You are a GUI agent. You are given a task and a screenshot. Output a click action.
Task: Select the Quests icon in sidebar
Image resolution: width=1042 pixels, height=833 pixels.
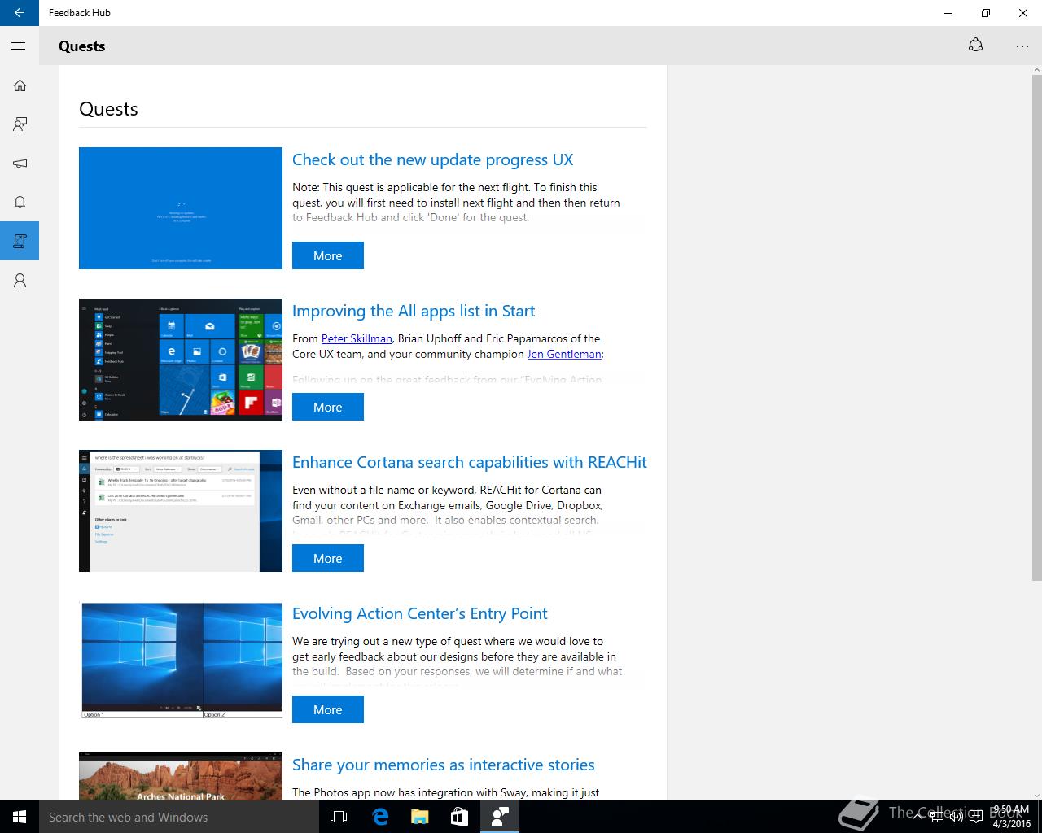20,242
